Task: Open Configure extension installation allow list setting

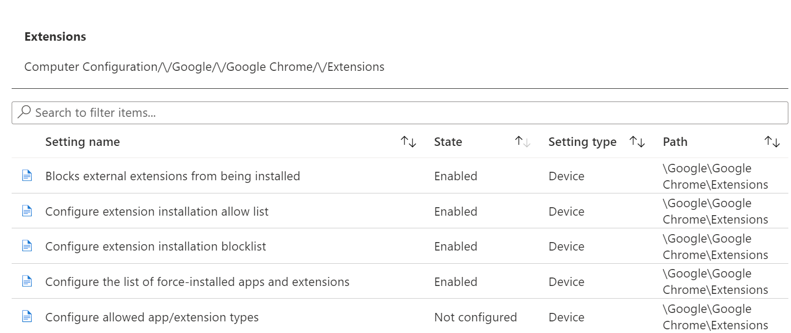Action: [x=157, y=211]
